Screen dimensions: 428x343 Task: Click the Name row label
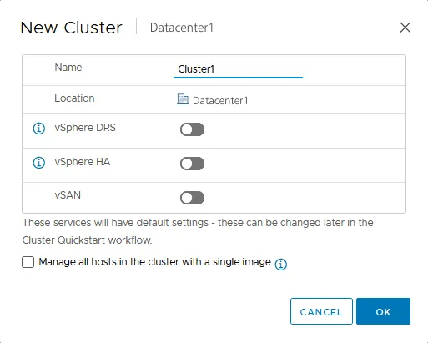point(68,68)
